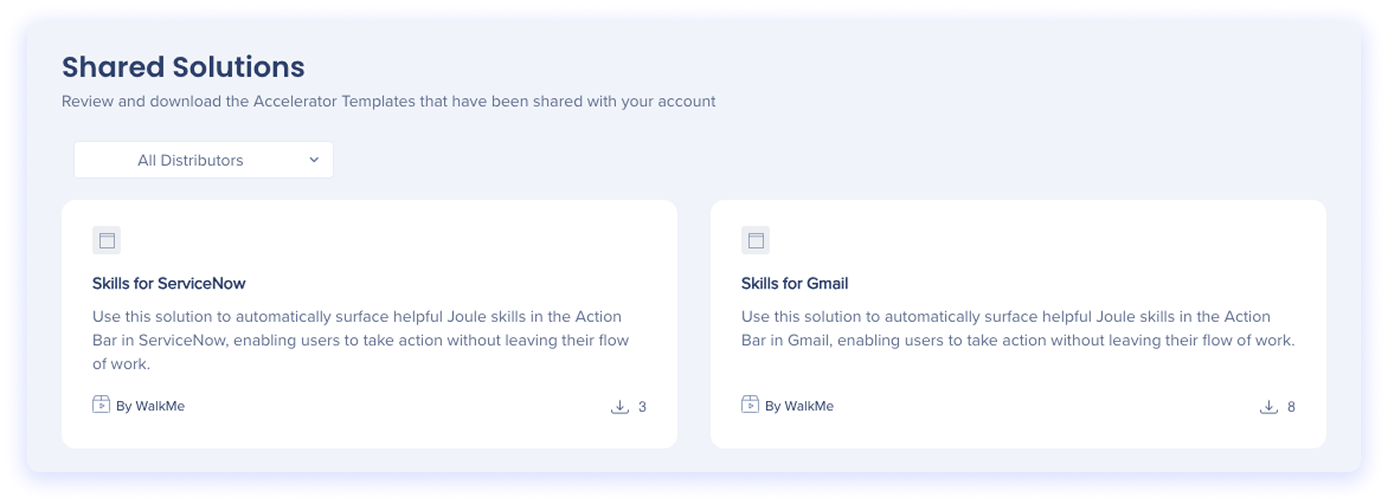The height and width of the screenshot is (504, 1388).
Task: Click the window icon on the Gmail card
Action: point(755,240)
